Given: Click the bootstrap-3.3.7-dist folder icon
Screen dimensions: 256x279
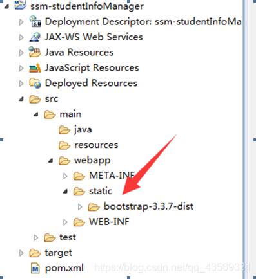Looking at the screenshot, I should click(94, 207).
